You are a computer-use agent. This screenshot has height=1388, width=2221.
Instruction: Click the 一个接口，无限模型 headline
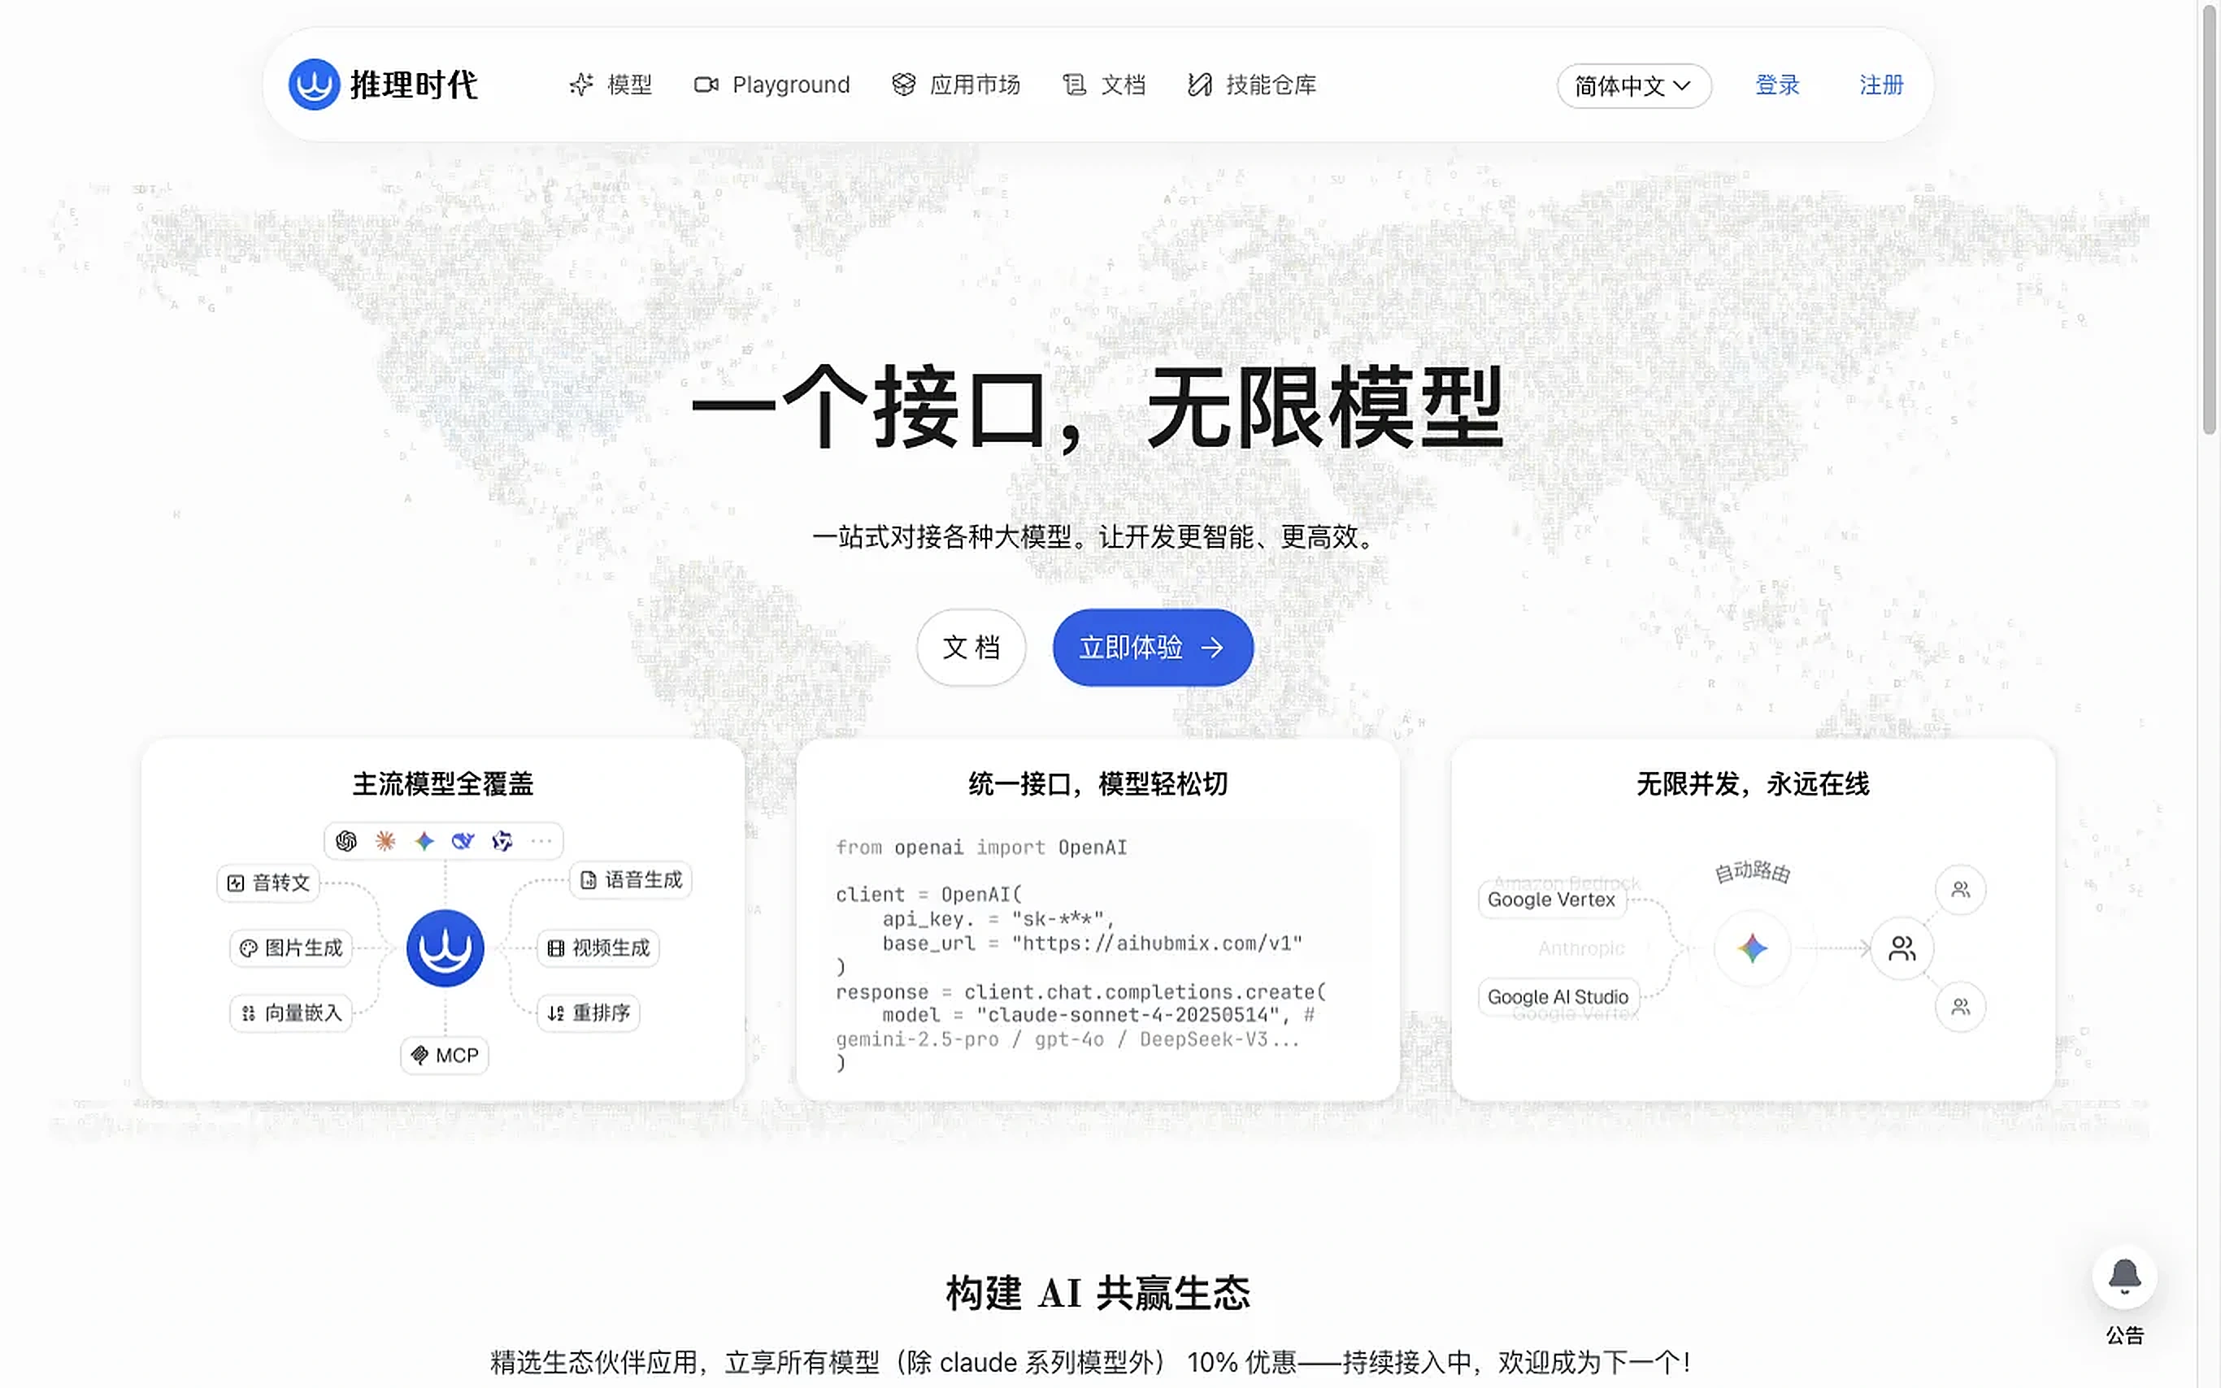pyautogui.click(x=1098, y=408)
